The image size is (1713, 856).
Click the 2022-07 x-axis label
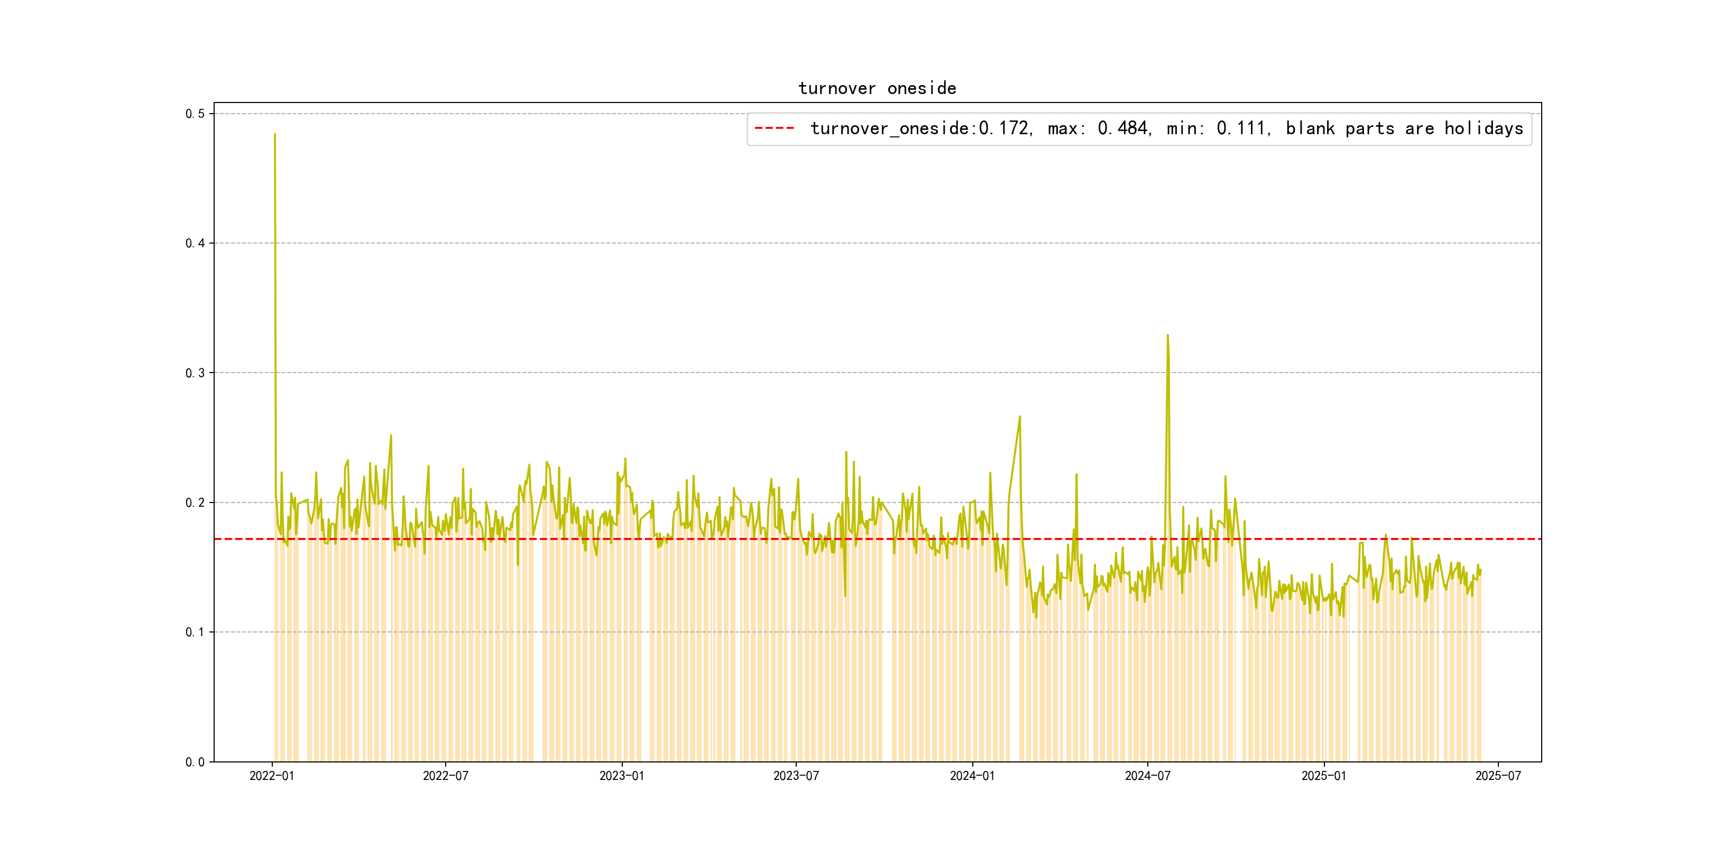446,776
